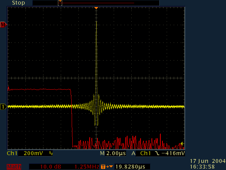Select the Ch1 channel label

pos(12,154)
